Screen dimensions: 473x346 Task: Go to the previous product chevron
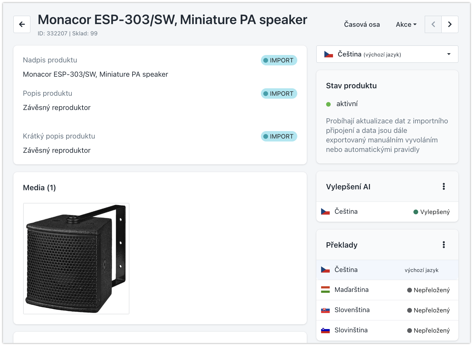433,24
